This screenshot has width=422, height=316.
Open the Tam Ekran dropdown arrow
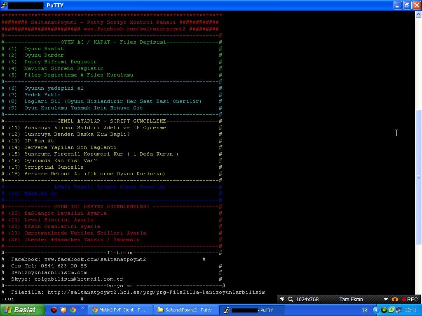pyautogui.click(x=385, y=300)
